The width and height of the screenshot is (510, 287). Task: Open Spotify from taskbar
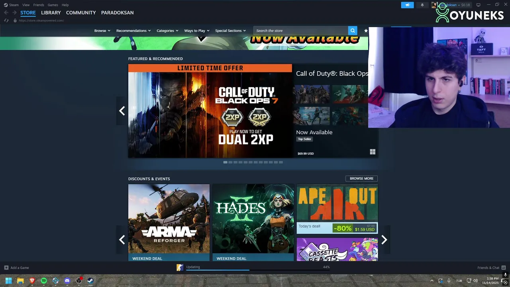tap(44, 281)
